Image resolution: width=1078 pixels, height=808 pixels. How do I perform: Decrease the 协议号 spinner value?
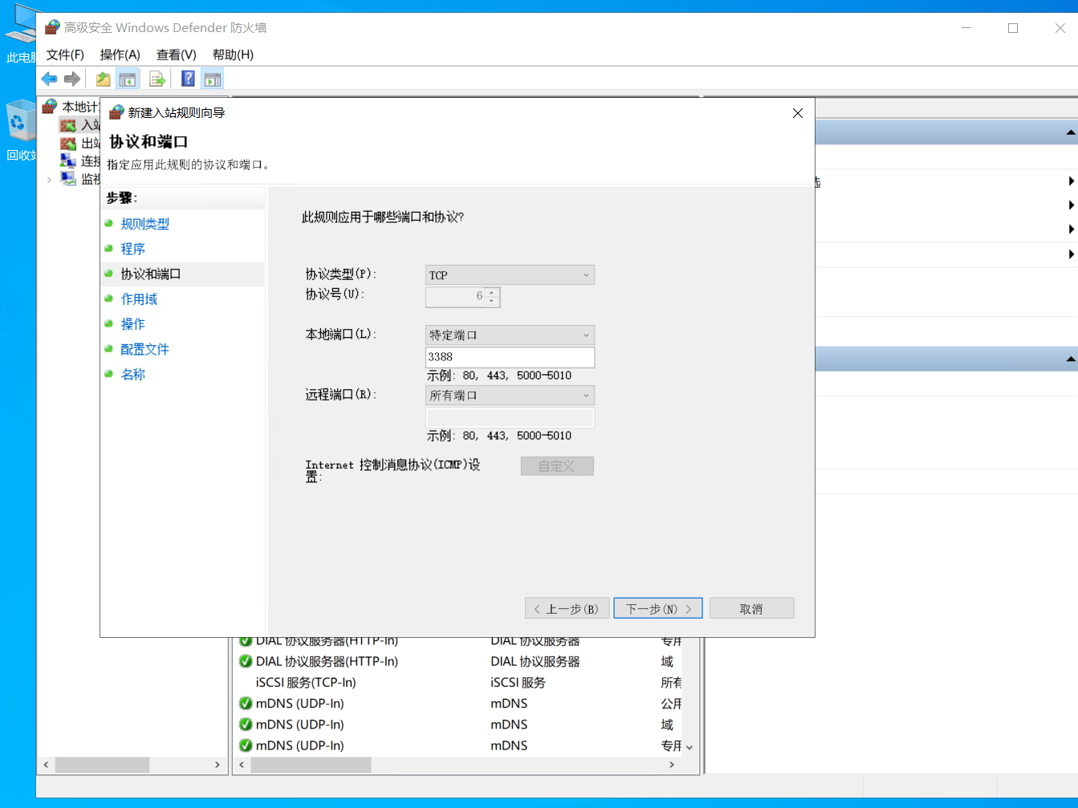492,302
